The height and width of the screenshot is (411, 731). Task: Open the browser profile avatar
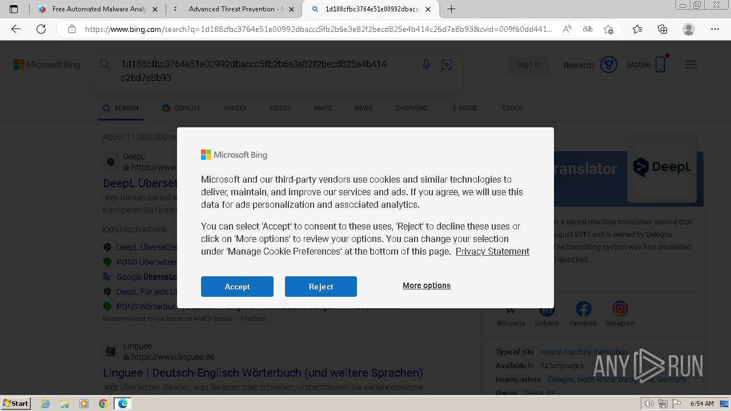click(689, 29)
